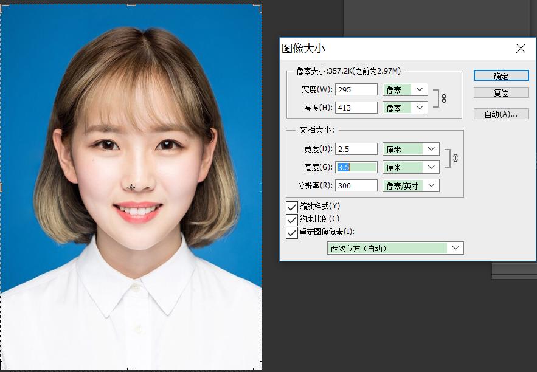Screen dimensions: 537x372
Task: Click the highlighted 3.5 height field
Action: (x=356, y=167)
